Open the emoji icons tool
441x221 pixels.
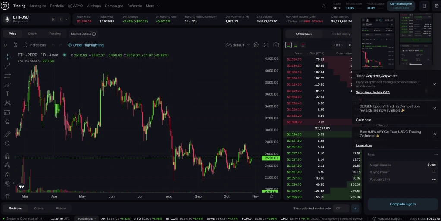[8, 121]
